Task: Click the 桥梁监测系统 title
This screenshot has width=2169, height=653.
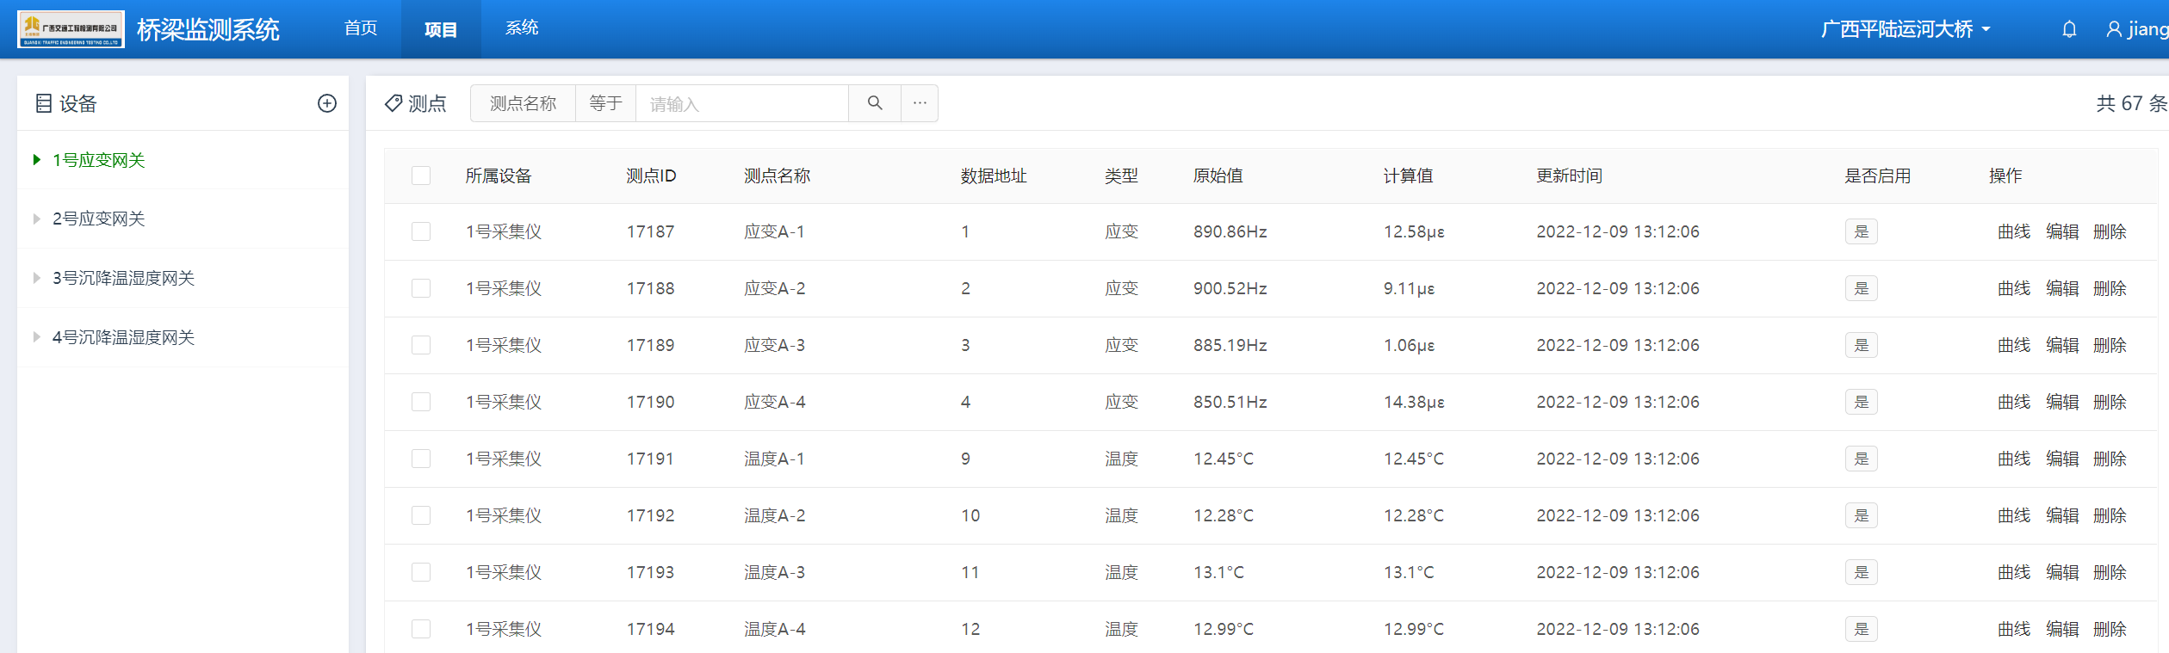Action: [208, 30]
